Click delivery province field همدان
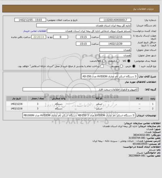 (115, 50)
